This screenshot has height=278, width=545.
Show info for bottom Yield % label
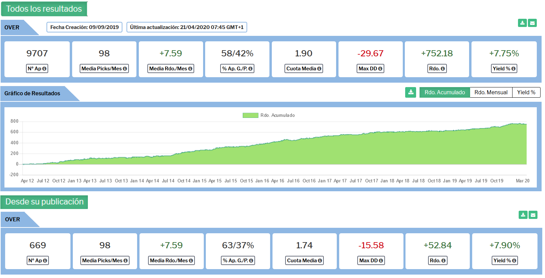514,261
